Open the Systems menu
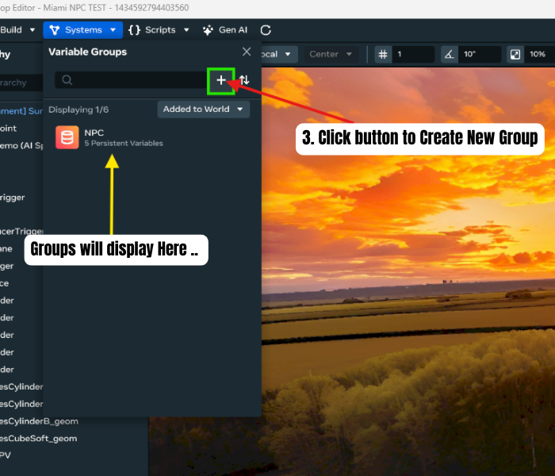The image size is (555, 476). [x=84, y=30]
